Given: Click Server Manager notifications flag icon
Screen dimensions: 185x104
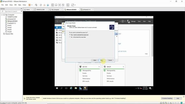Looking at the screenshot, I should 128,21.
